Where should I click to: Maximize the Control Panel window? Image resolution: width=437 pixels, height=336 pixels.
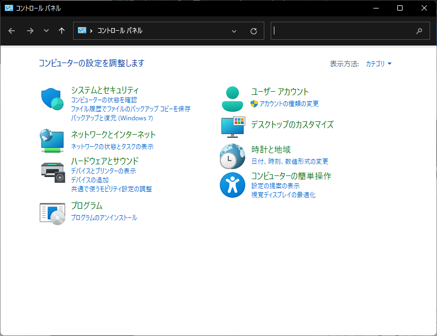tap(400, 8)
